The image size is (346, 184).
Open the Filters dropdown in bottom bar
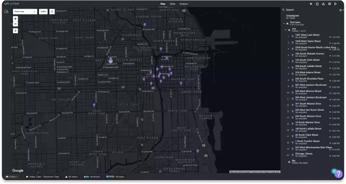pos(12,177)
